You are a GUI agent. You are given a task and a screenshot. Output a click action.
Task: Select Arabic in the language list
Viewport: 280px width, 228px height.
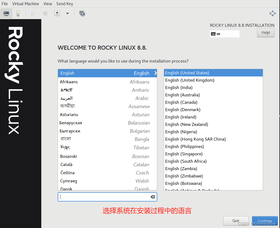click(107, 98)
